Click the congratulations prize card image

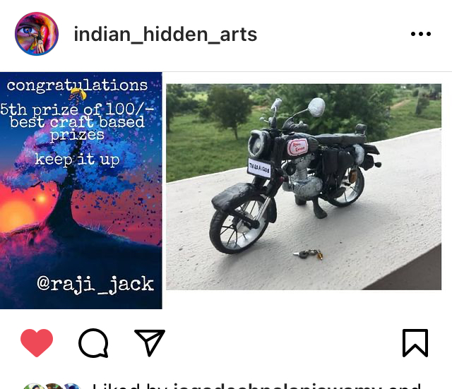click(81, 191)
